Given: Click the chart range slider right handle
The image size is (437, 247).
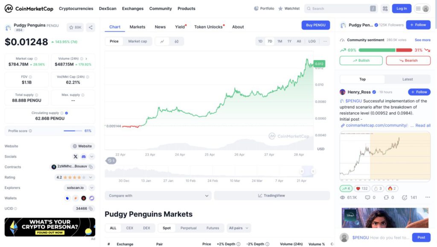Looking at the screenshot, I should point(313,171).
